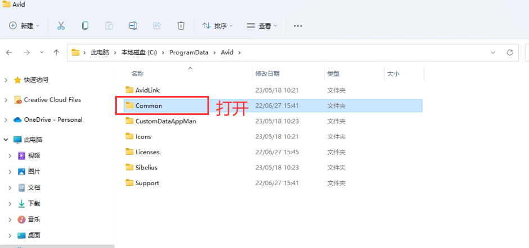
Task: Click ProgramData in the address breadcrumb
Action: click(x=189, y=52)
